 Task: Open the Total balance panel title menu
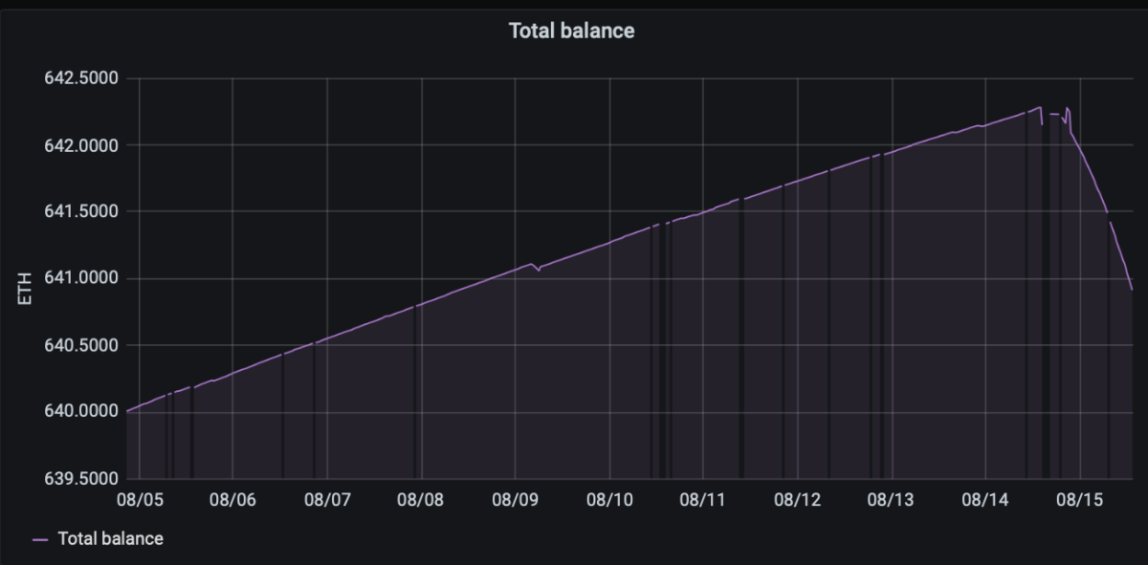(x=571, y=31)
